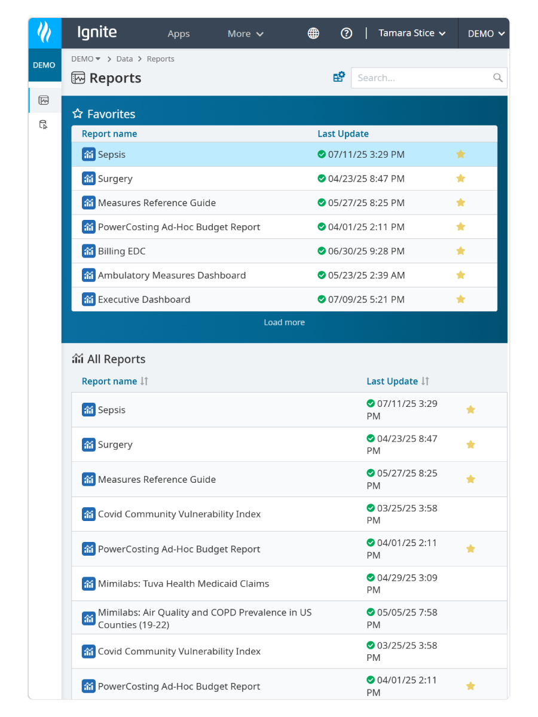Screen dimensions: 538x717
Task: Click the 04/29/25 3:09 PM timestamp
Action: click(402, 584)
